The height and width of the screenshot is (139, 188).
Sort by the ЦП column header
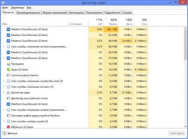96,22
